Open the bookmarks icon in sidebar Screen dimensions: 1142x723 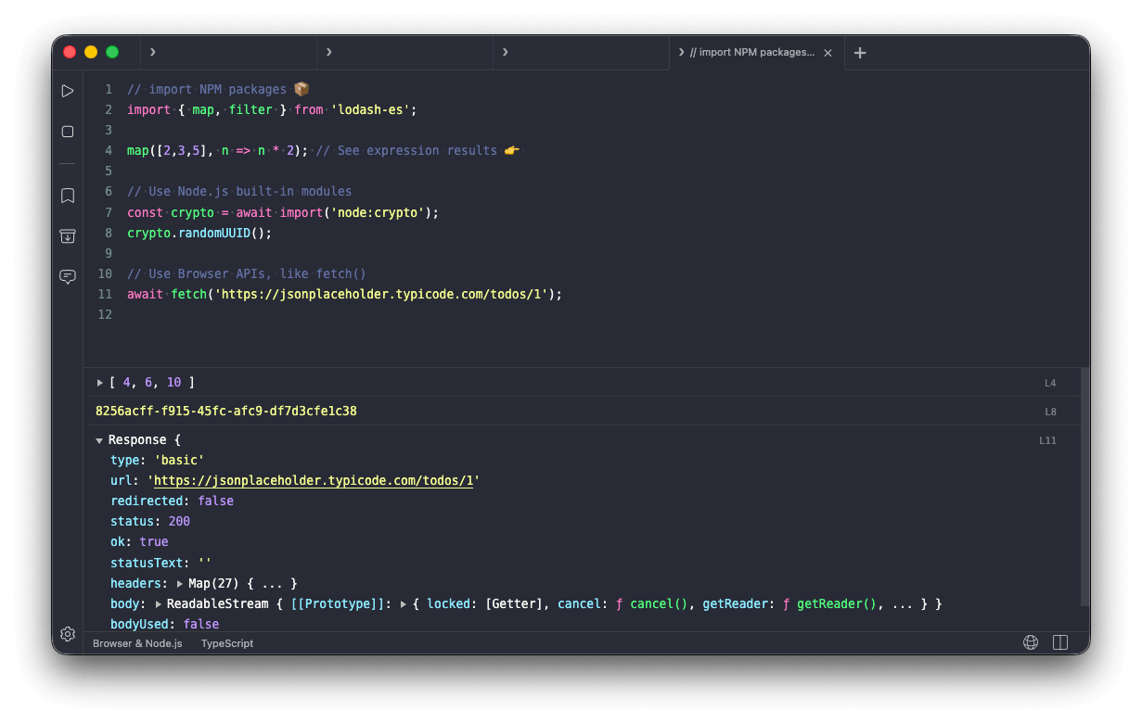68,196
